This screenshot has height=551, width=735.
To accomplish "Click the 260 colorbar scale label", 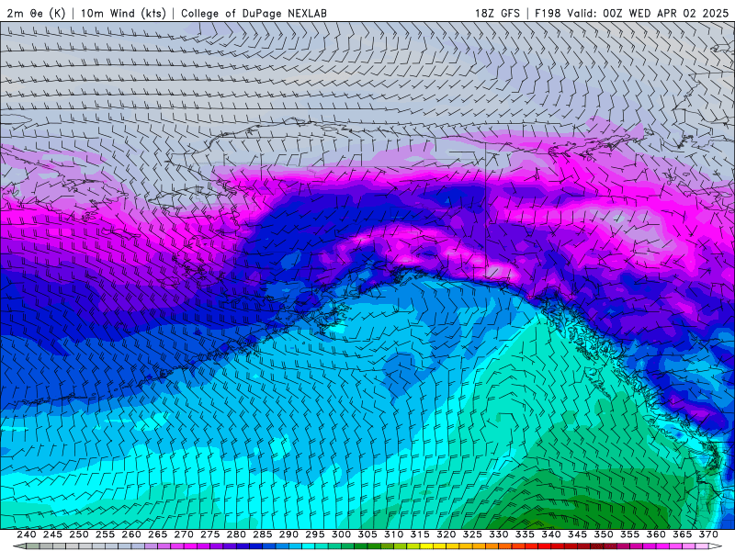I will point(131,534).
